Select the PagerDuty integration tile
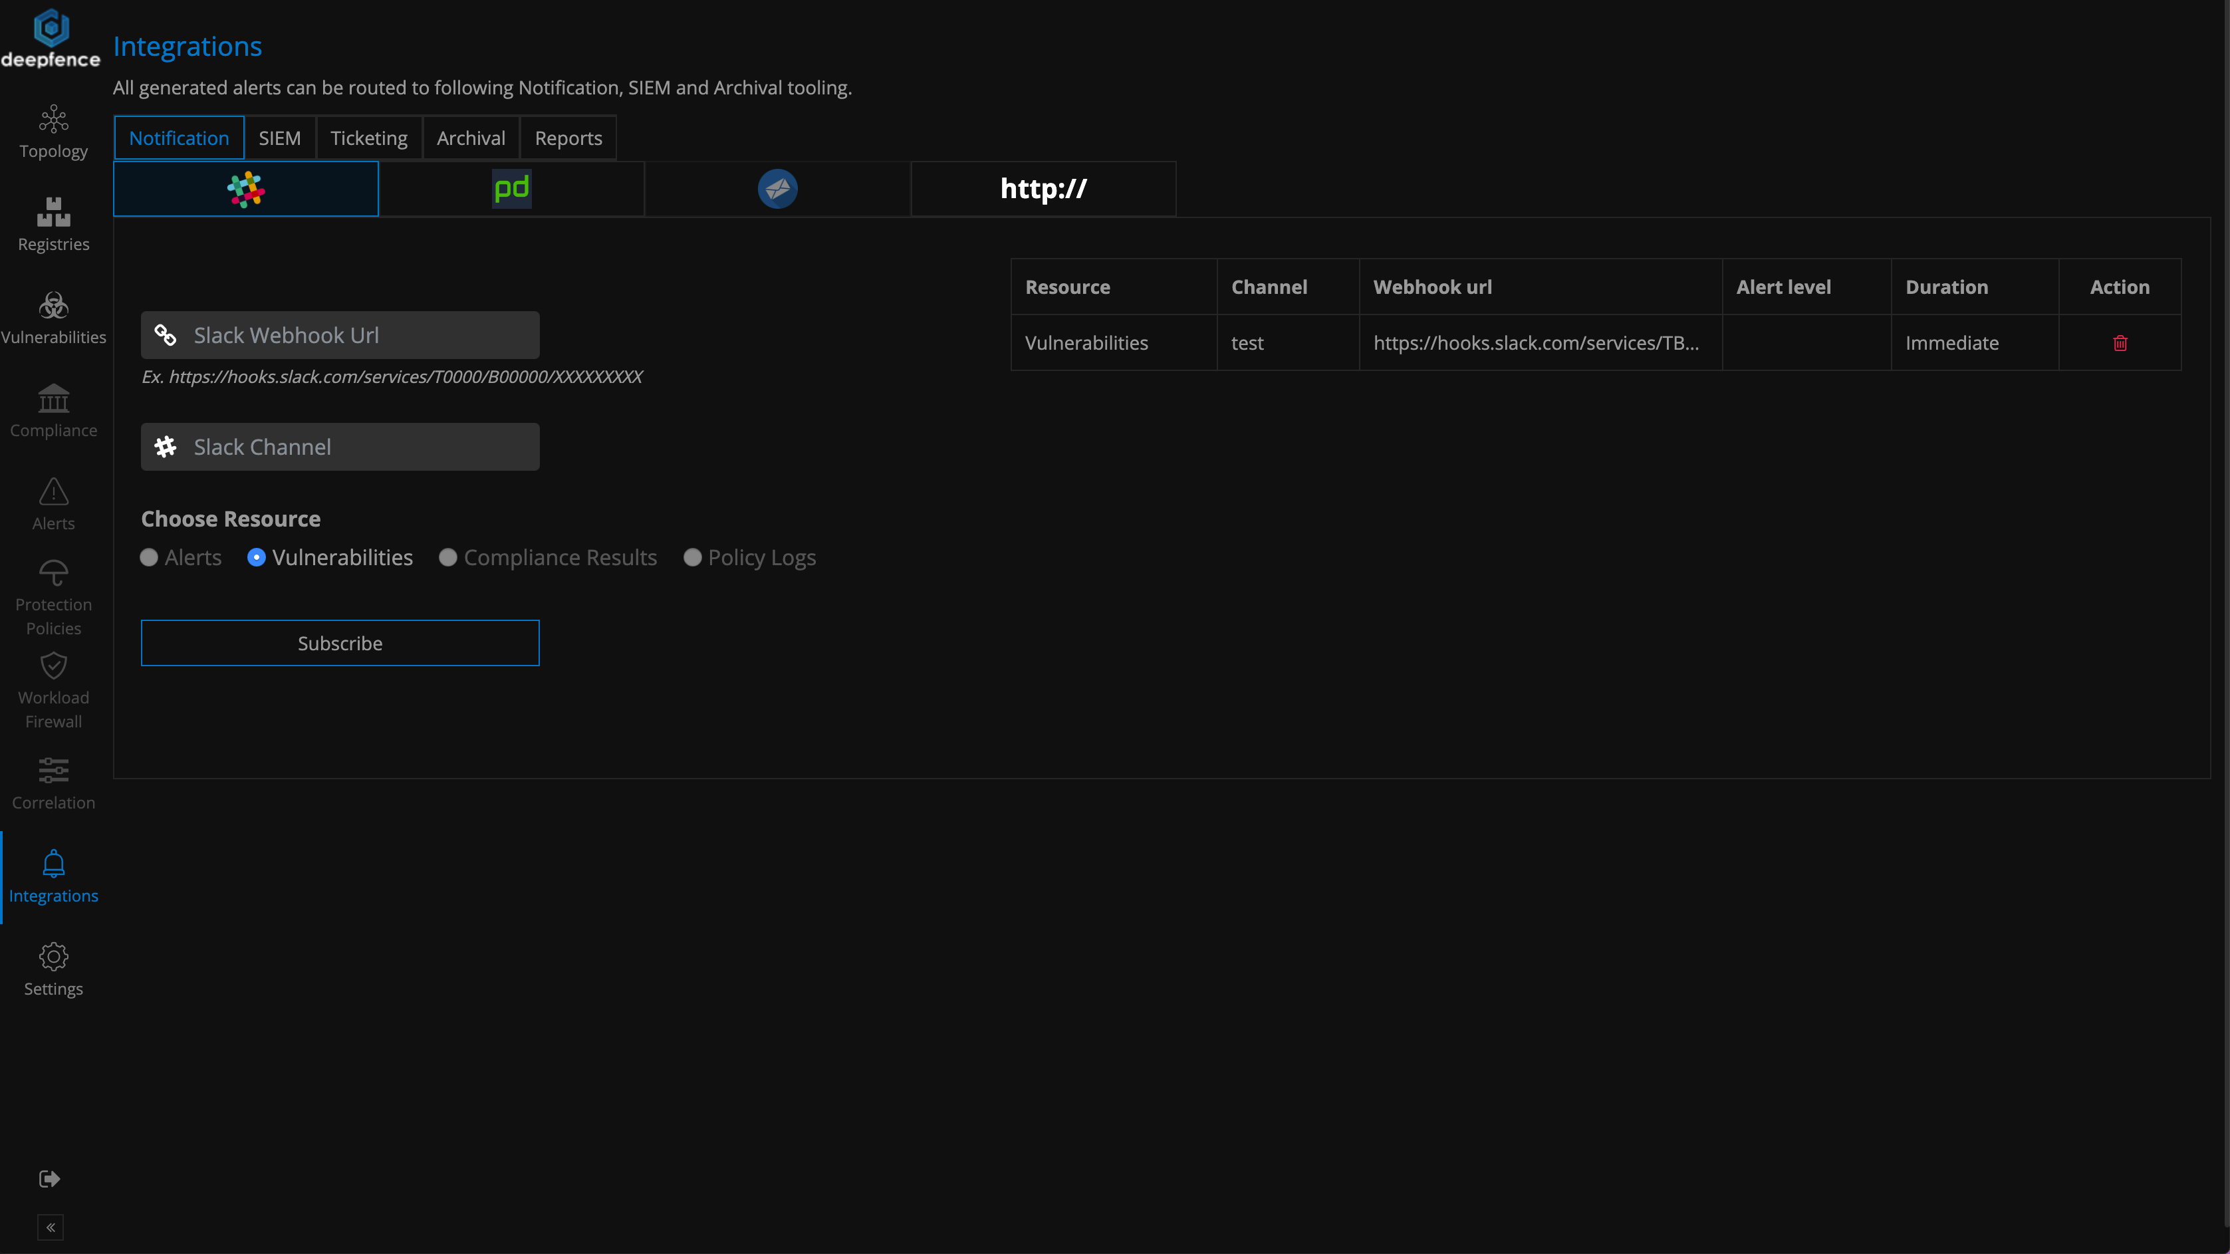Image resolution: width=2230 pixels, height=1254 pixels. (511, 189)
